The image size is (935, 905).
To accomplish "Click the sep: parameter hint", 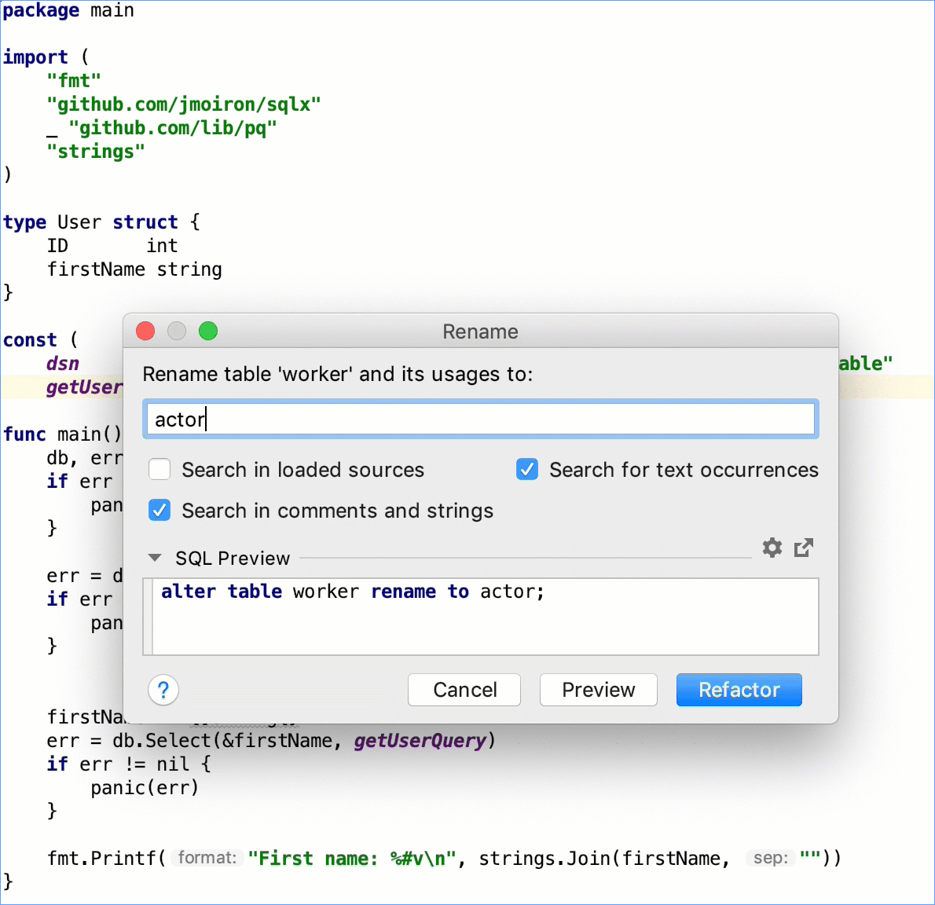I will click(771, 858).
